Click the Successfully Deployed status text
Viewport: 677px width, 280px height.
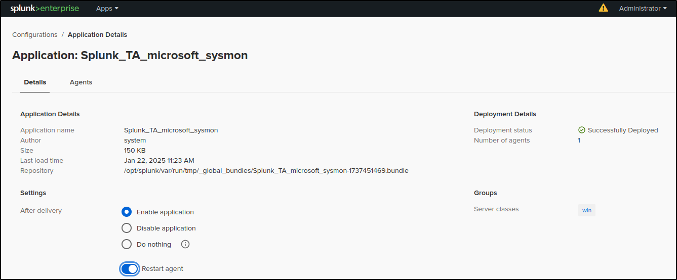click(623, 130)
